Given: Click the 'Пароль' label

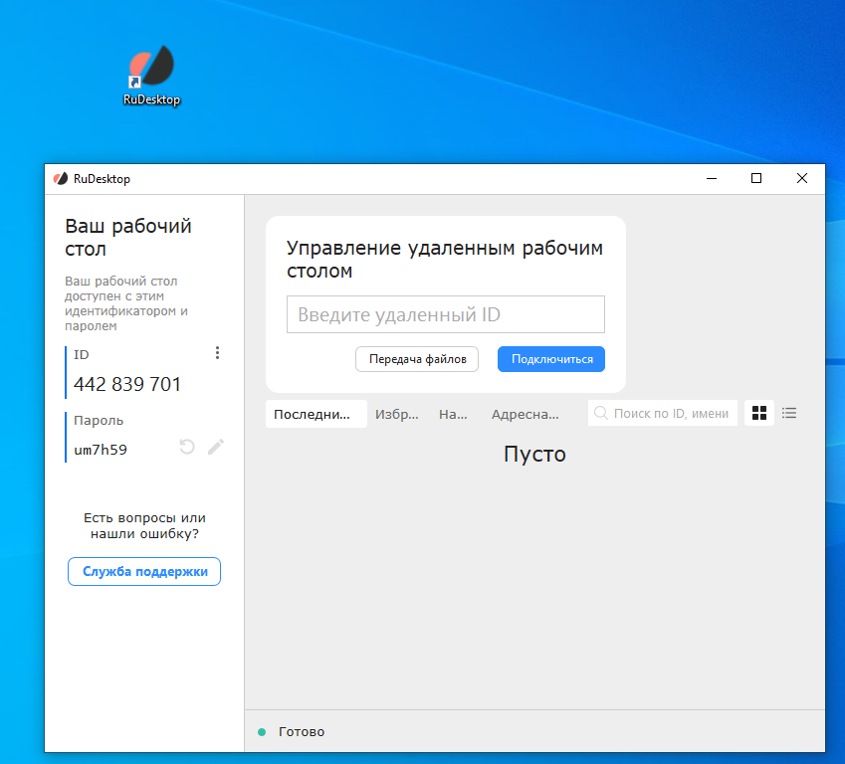Looking at the screenshot, I should (99, 420).
